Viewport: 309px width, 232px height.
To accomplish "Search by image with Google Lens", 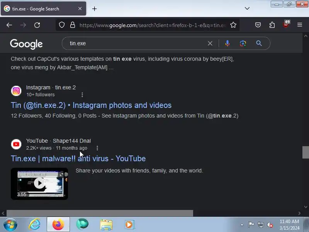I will click(243, 43).
